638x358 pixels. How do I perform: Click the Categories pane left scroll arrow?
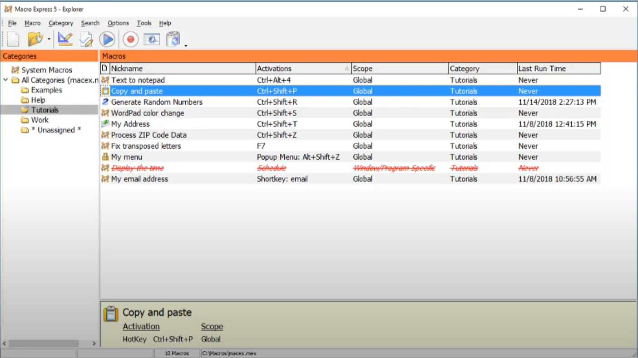(5, 343)
